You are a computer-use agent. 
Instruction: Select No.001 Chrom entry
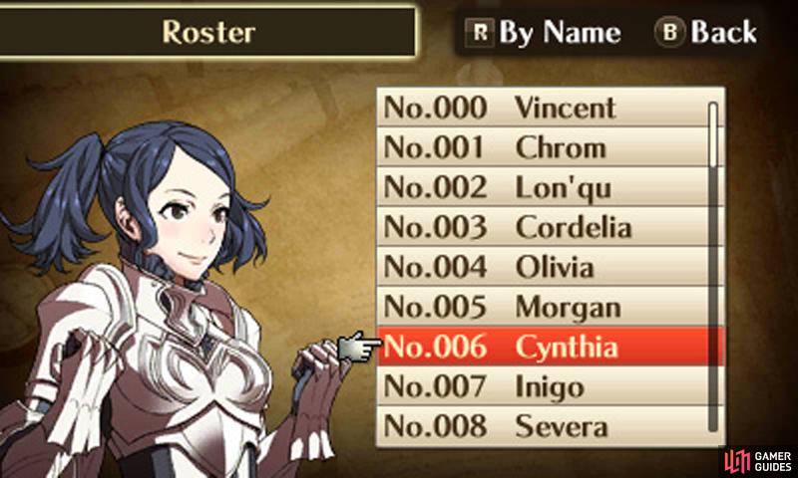click(543, 147)
